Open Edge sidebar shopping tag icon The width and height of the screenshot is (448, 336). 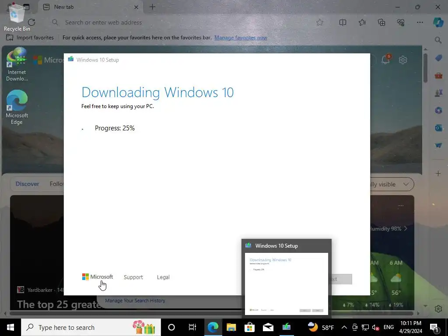click(438, 58)
